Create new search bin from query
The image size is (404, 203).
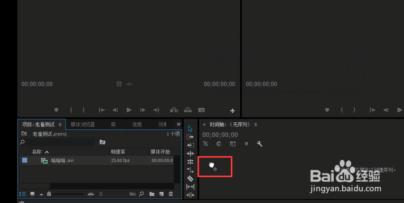(102, 142)
